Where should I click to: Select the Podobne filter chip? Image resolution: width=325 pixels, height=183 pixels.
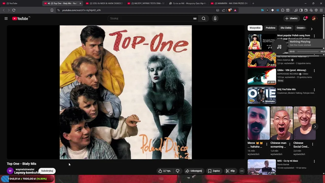click(x=270, y=28)
